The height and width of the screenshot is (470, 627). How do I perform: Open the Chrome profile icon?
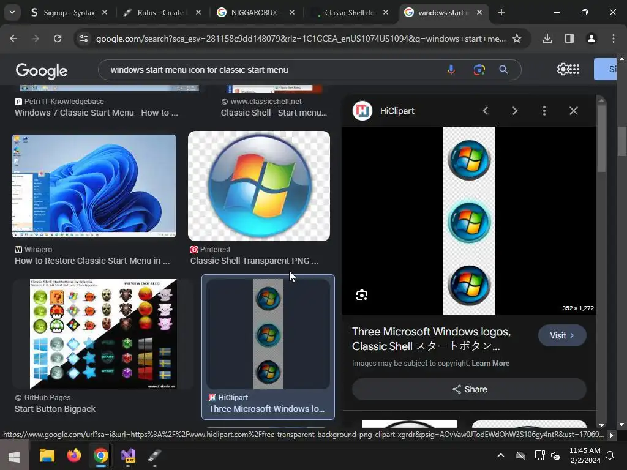tap(591, 39)
